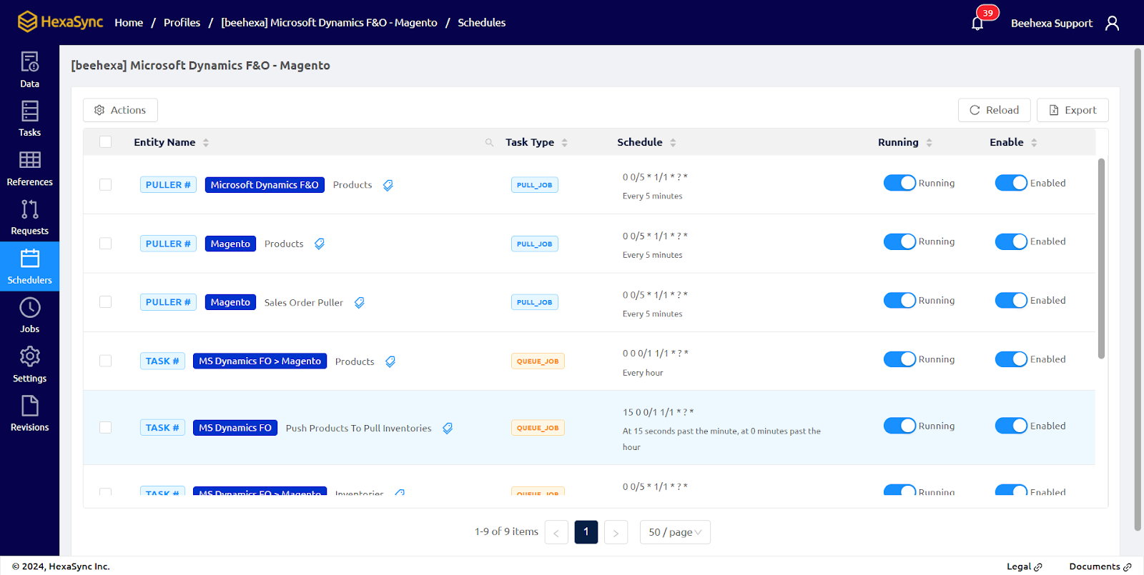
Task: Select page 1 in pagination
Action: point(586,532)
